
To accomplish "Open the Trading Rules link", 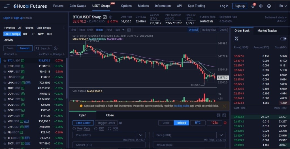I will tap(182, 106).
